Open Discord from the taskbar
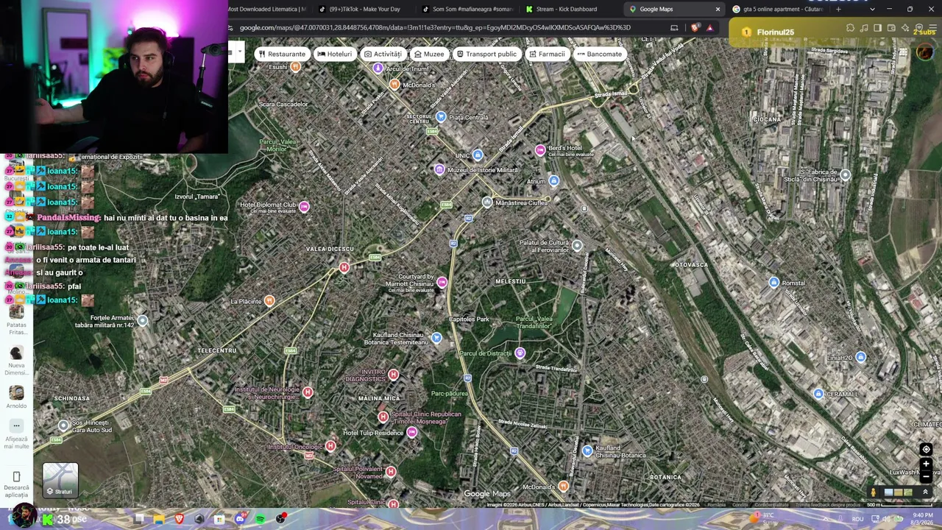Image resolution: width=942 pixels, height=530 pixels. coord(240,519)
